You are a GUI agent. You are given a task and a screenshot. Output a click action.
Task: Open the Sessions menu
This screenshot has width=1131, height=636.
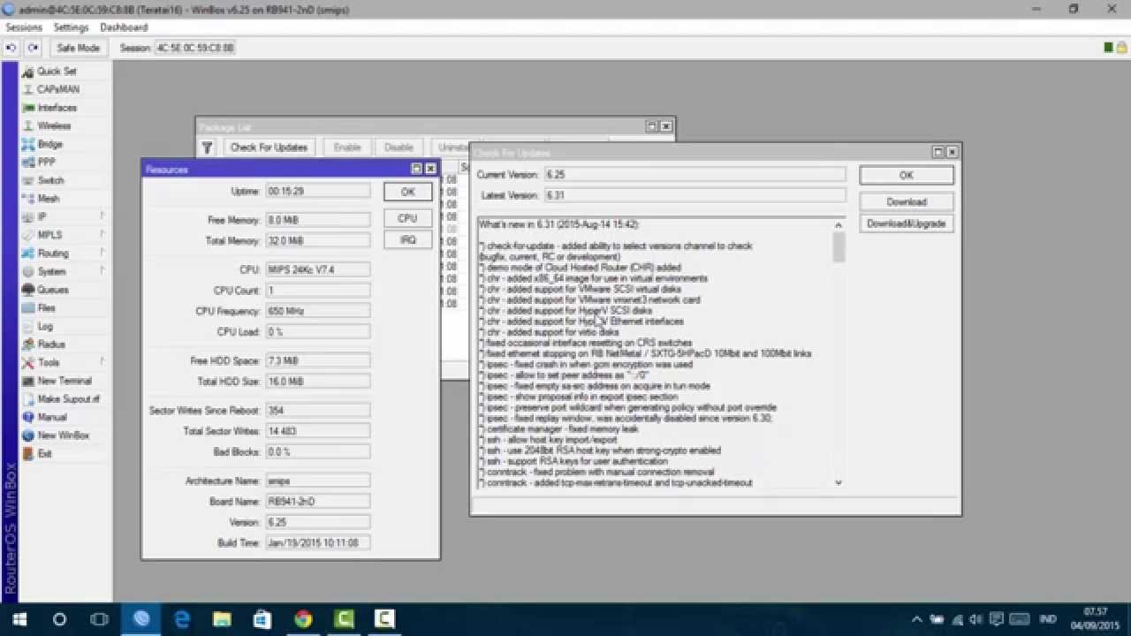pos(24,27)
